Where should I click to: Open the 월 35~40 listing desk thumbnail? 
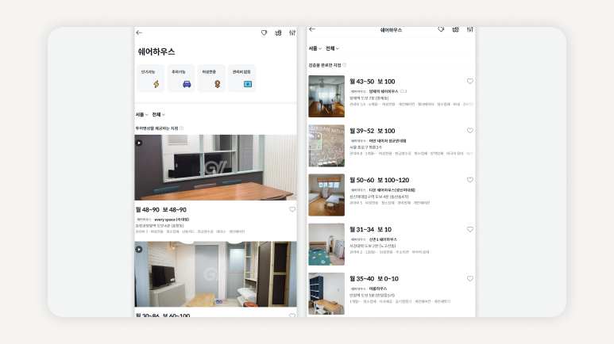pyautogui.click(x=326, y=293)
